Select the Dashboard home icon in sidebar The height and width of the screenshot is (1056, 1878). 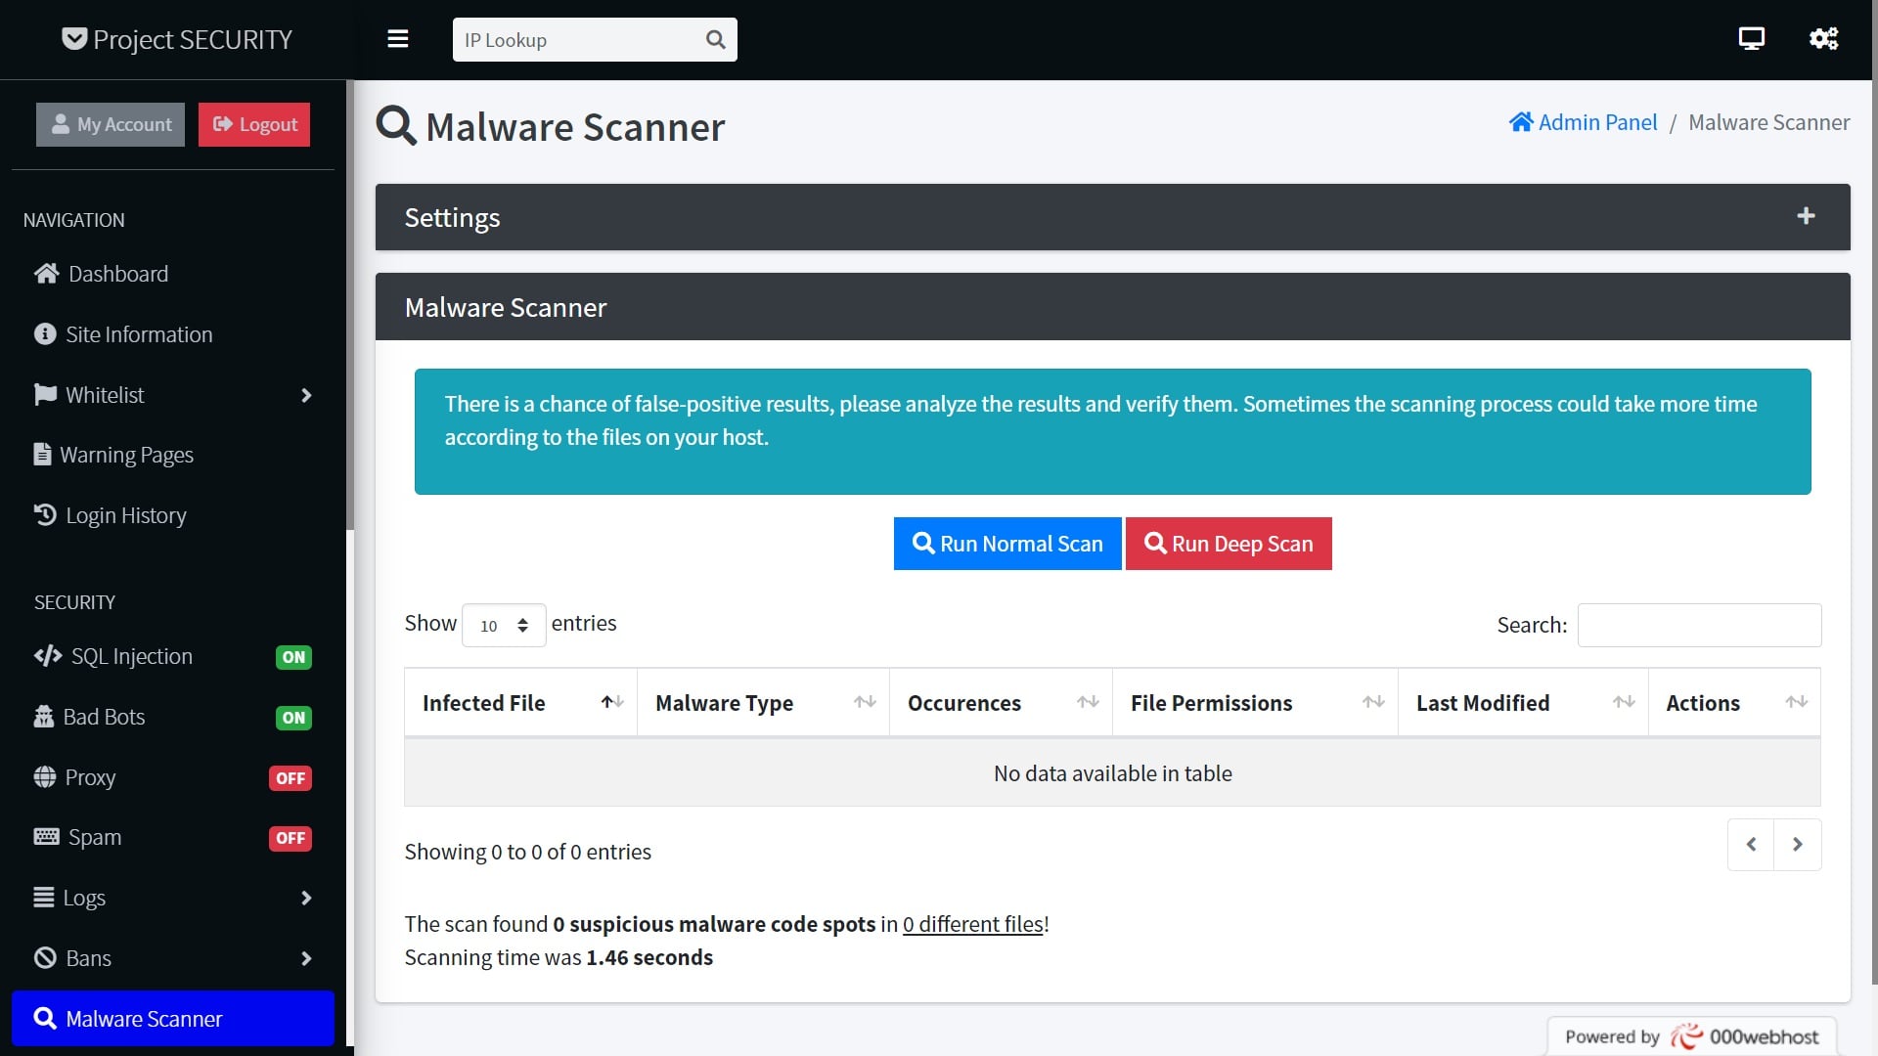pyautogui.click(x=45, y=274)
